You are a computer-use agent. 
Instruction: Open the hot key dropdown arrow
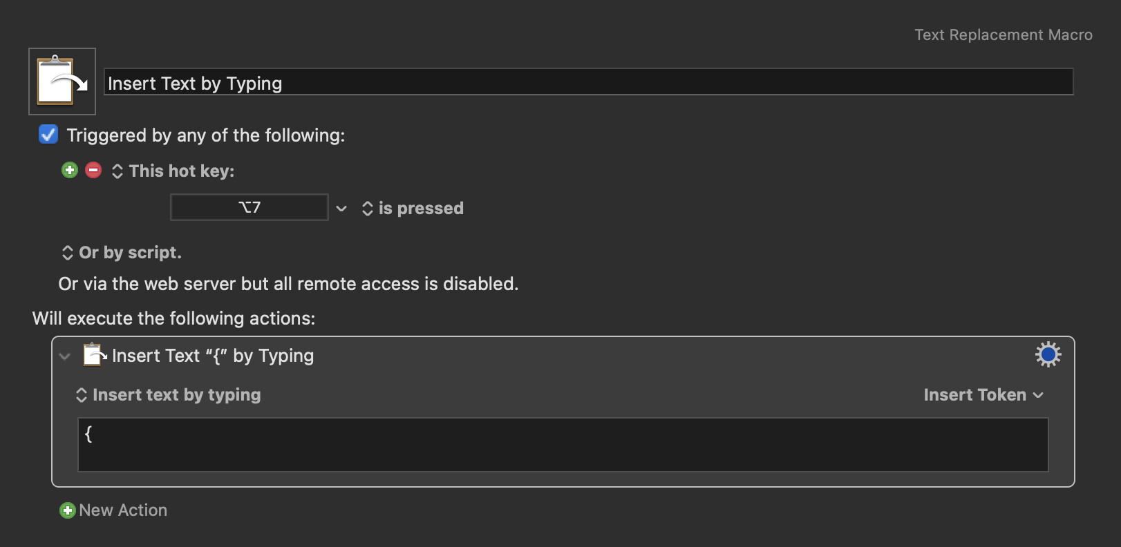point(341,209)
